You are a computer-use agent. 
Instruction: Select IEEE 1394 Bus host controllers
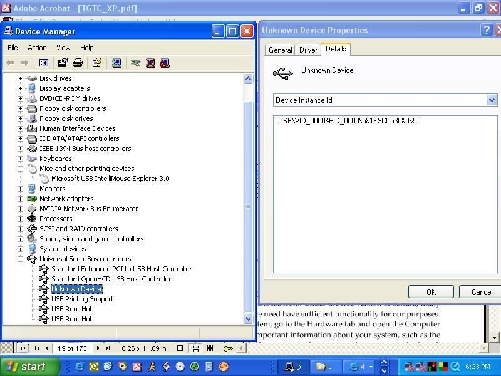coord(85,149)
